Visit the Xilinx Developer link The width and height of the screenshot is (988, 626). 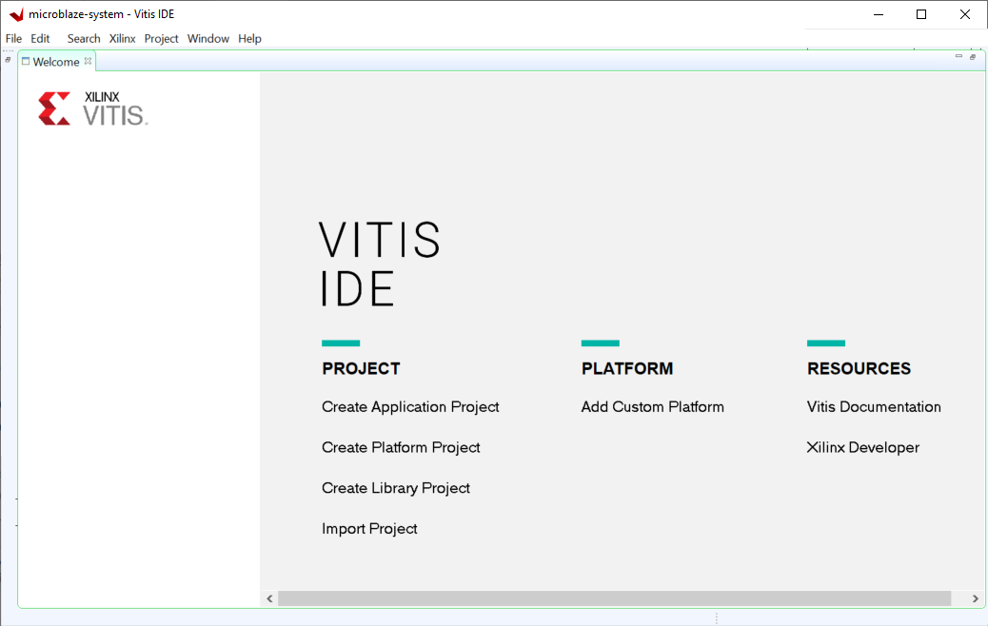[x=862, y=447]
